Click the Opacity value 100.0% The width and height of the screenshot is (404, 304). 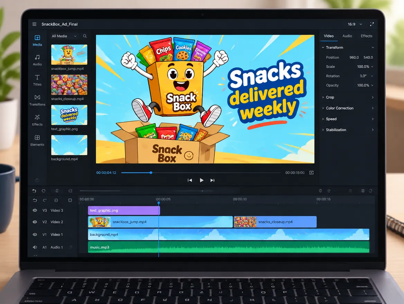point(363,85)
